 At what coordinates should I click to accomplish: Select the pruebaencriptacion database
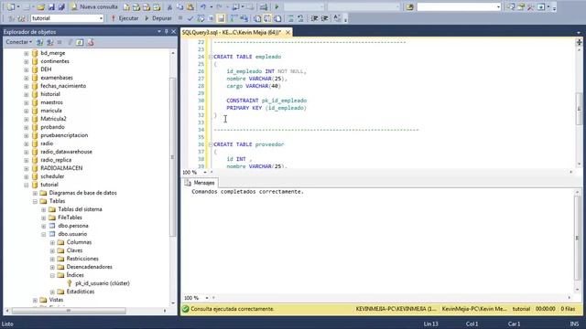[x=64, y=135]
